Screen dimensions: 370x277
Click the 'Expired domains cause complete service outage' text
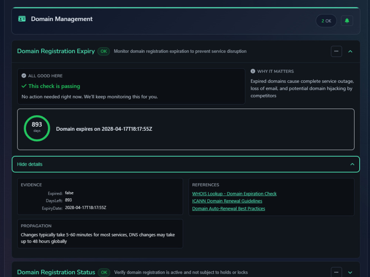click(302, 88)
